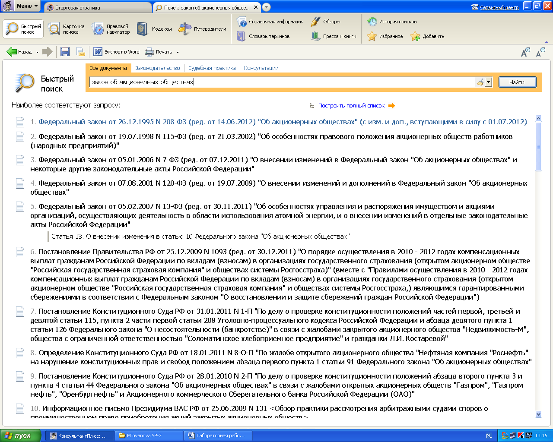553x442 pixels.
Task: Open result 2 law N 115-ФЗ
Action: click(271, 141)
